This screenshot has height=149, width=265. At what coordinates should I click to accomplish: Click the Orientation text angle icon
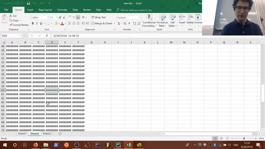84,17
